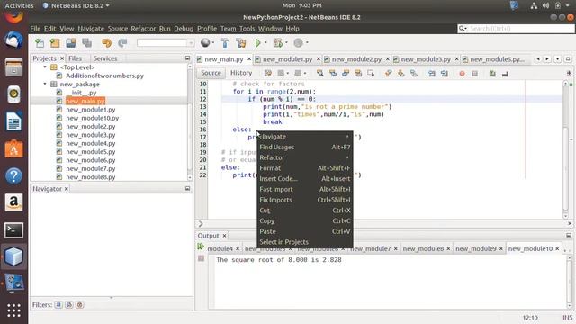Click the globe browser icon in toolbar
Viewport: 576px width, 324px height.
coord(205,43)
